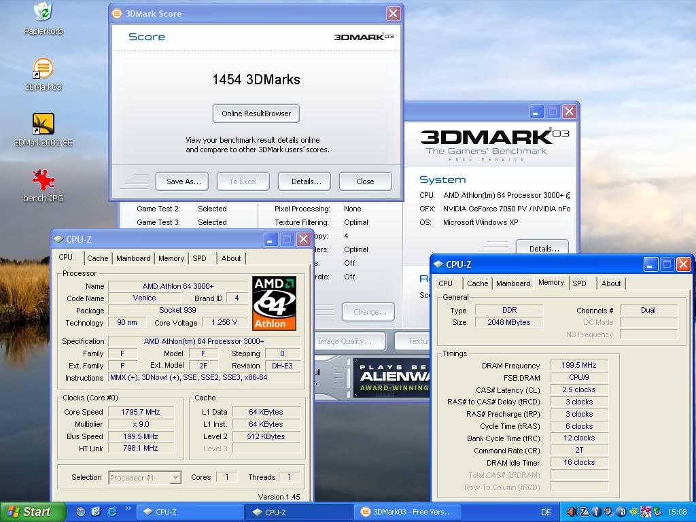Viewport: 696px width, 522px height.
Task: Click the Windows Start button
Action: pos(33,512)
